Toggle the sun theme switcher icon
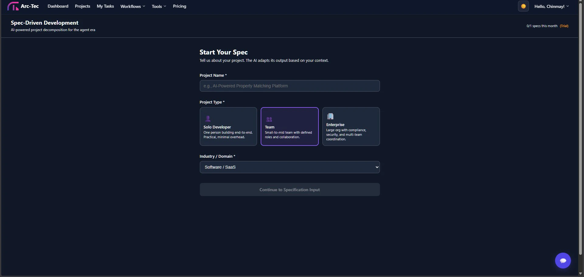 click(x=523, y=6)
